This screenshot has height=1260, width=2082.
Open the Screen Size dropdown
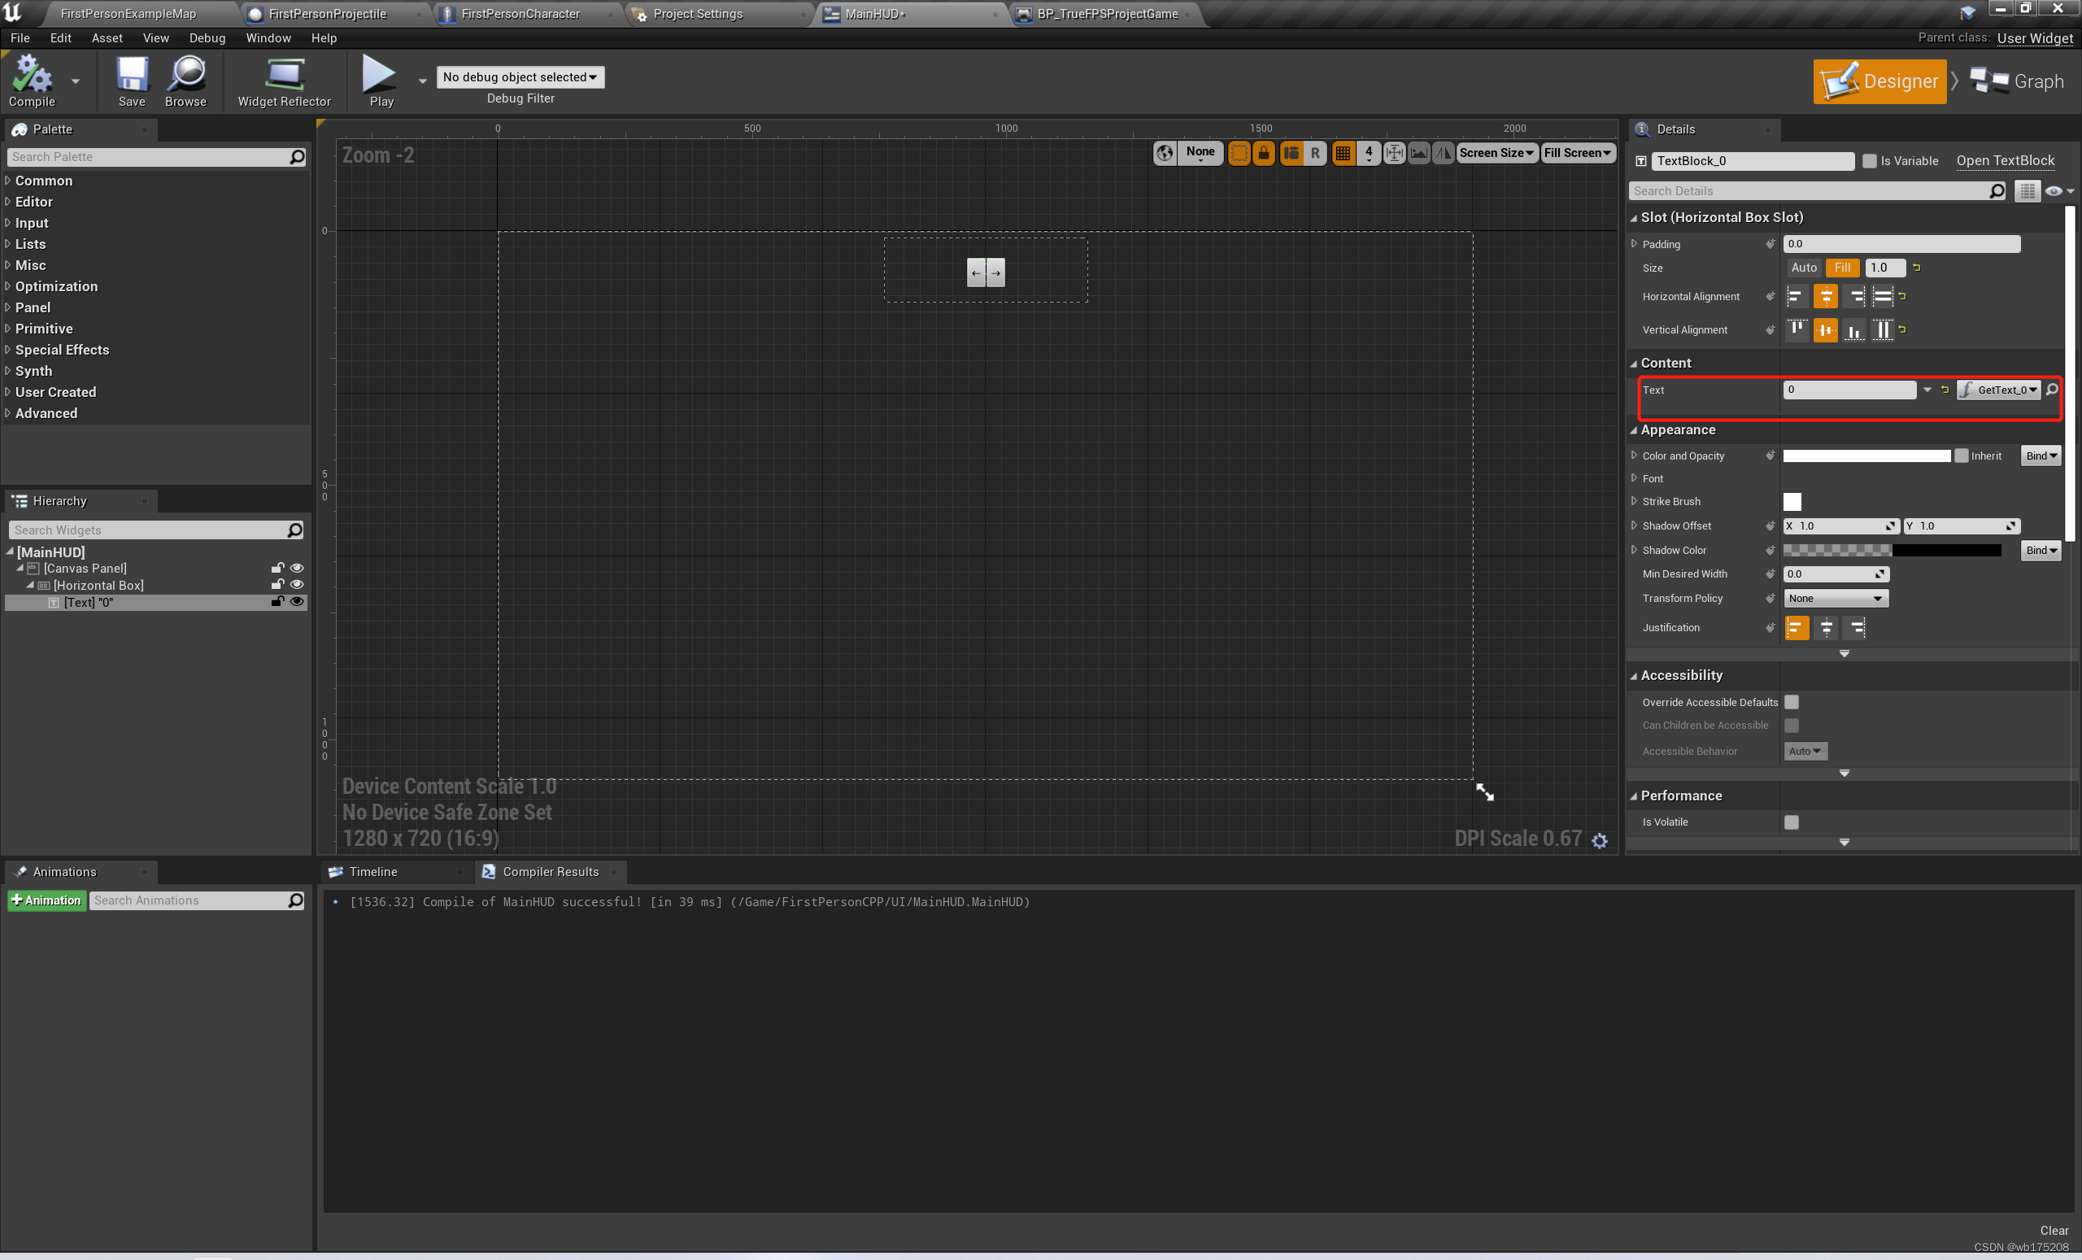point(1496,153)
